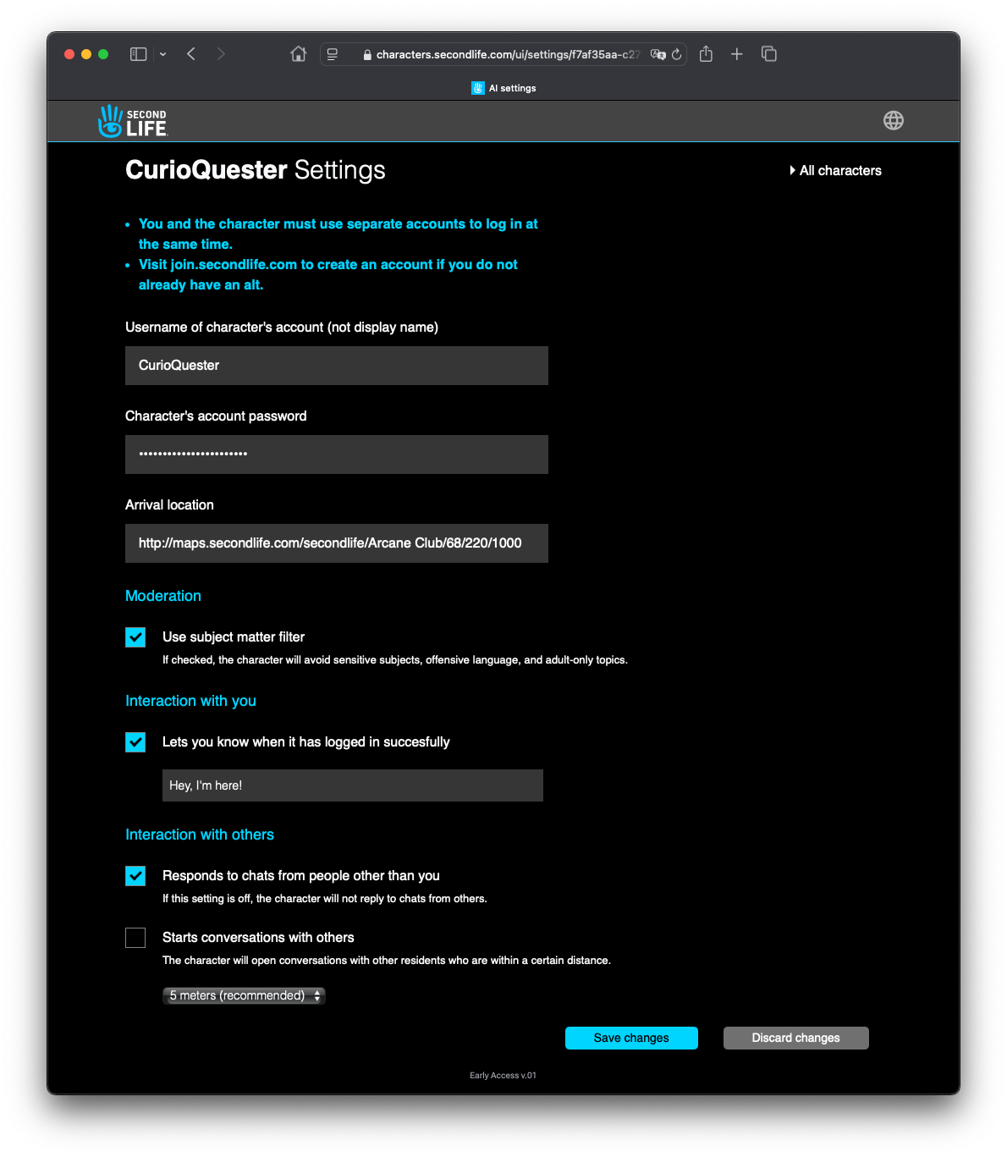Enable Starts conversations with others
Screen dimensions: 1007x1157
(x=135, y=938)
